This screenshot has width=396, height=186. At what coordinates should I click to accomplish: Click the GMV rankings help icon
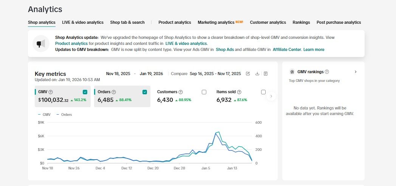(327, 72)
